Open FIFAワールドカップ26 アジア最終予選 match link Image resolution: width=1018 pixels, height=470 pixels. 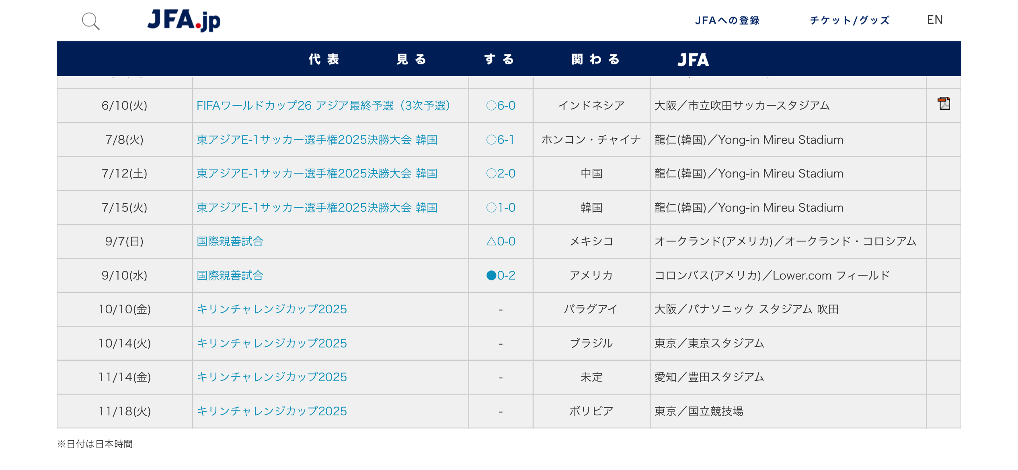click(x=323, y=106)
